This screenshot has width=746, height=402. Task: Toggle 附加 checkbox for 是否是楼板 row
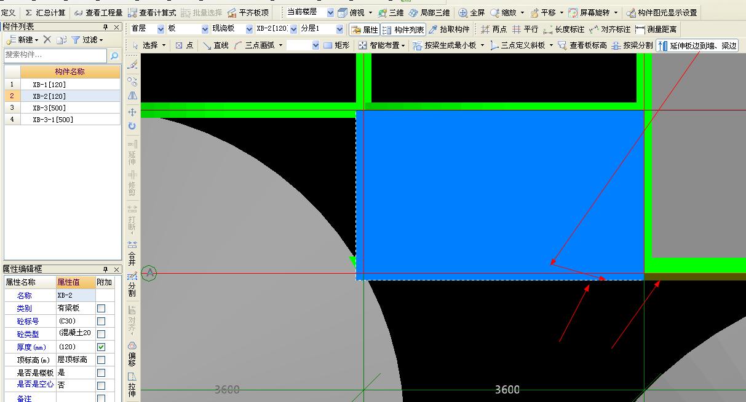[x=101, y=373]
